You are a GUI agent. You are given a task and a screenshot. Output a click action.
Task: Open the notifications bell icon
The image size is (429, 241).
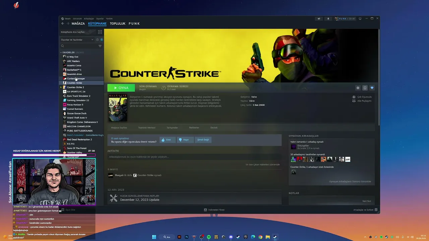click(328, 19)
